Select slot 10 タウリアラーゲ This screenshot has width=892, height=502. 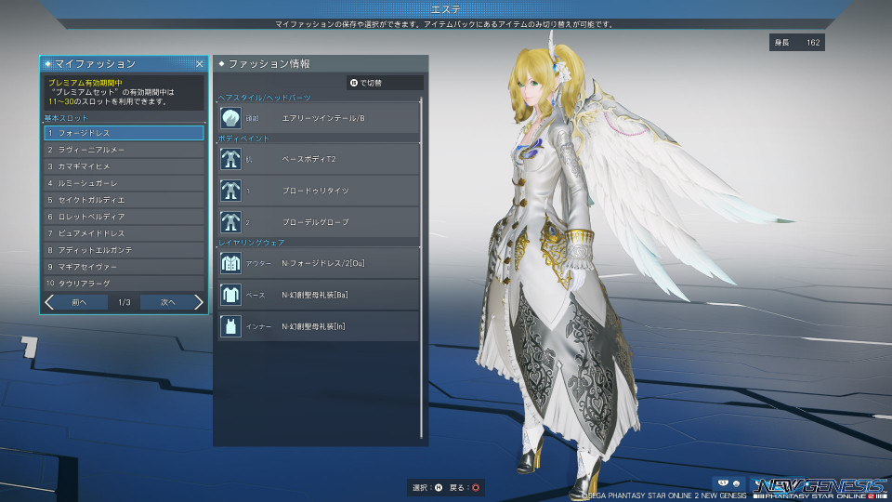tap(124, 283)
